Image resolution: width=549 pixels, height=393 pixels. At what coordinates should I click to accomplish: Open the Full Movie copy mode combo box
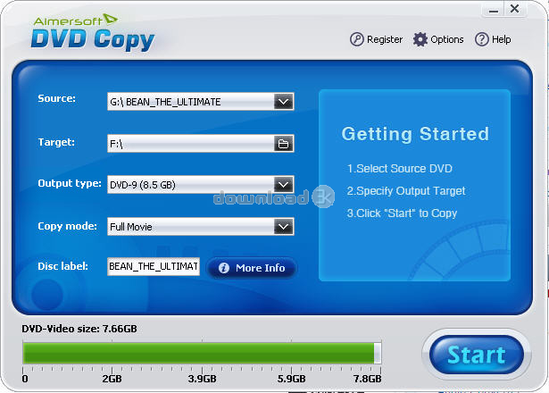pyautogui.click(x=200, y=227)
